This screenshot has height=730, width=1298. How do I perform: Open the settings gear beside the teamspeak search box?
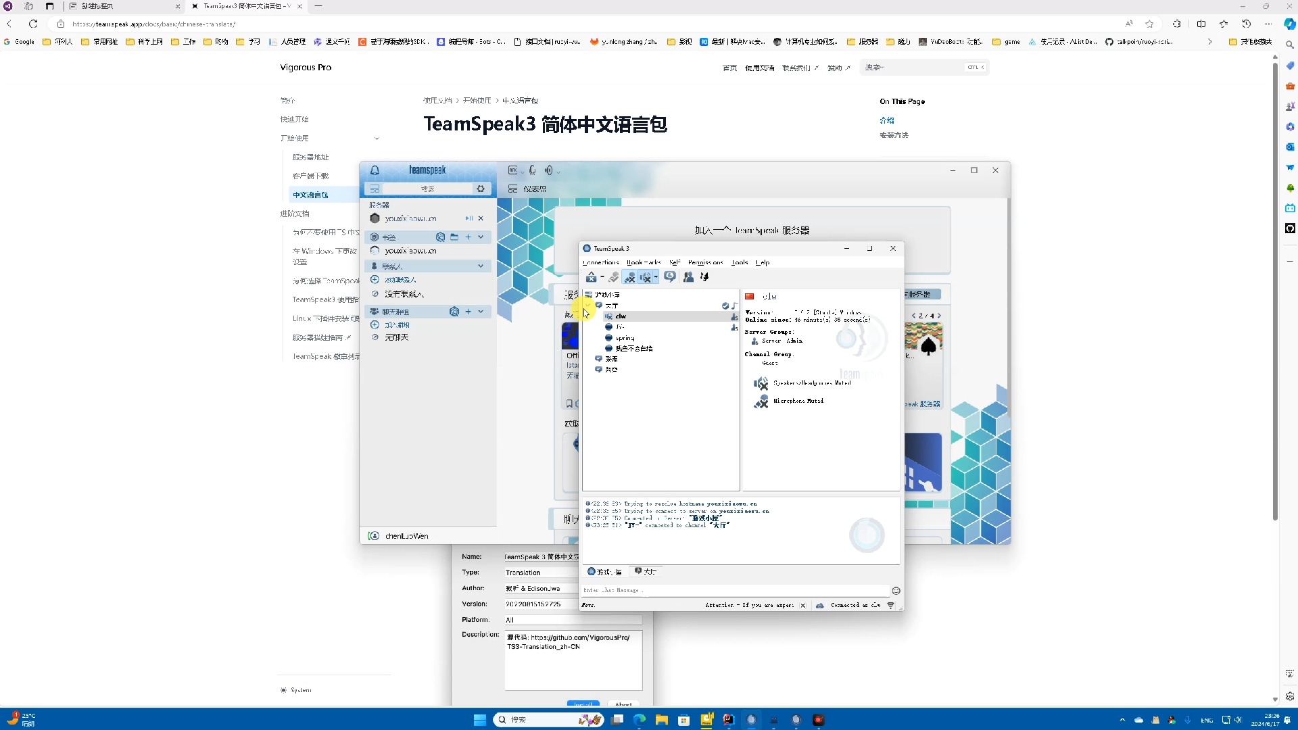tap(481, 189)
